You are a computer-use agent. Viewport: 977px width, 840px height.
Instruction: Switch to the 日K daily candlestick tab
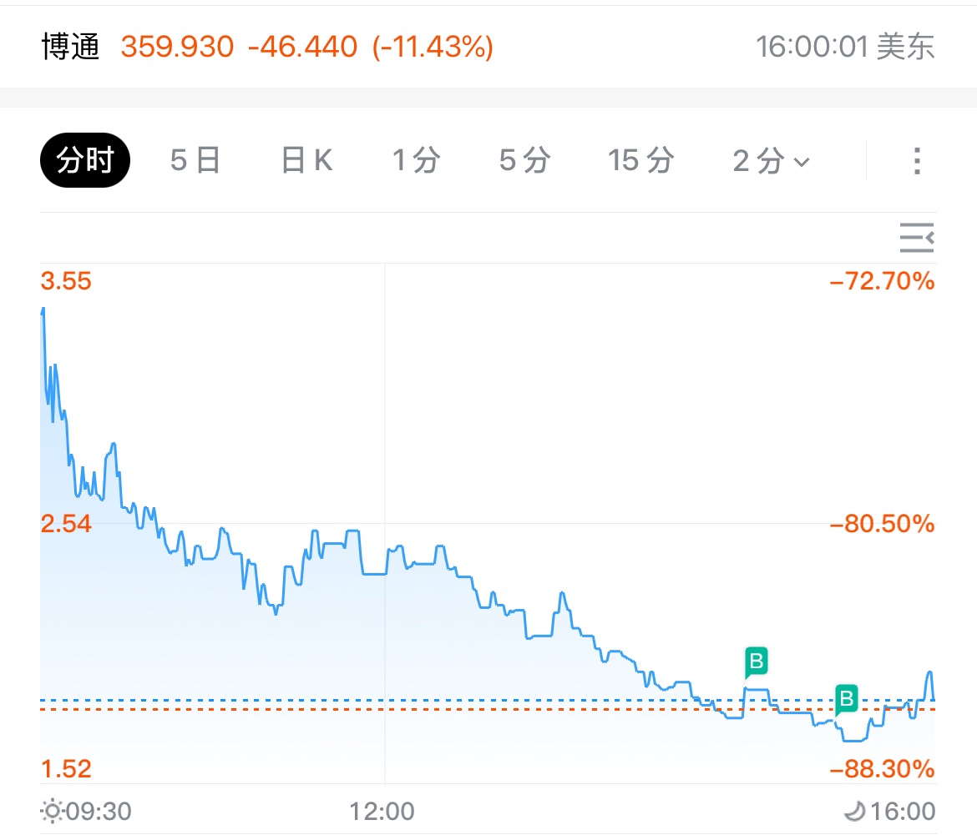(x=306, y=160)
